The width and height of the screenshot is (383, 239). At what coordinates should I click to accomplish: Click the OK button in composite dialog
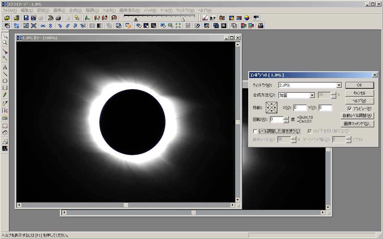(359, 85)
